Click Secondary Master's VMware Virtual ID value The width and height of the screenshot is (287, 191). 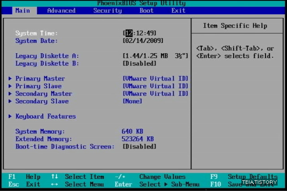tap(156, 93)
